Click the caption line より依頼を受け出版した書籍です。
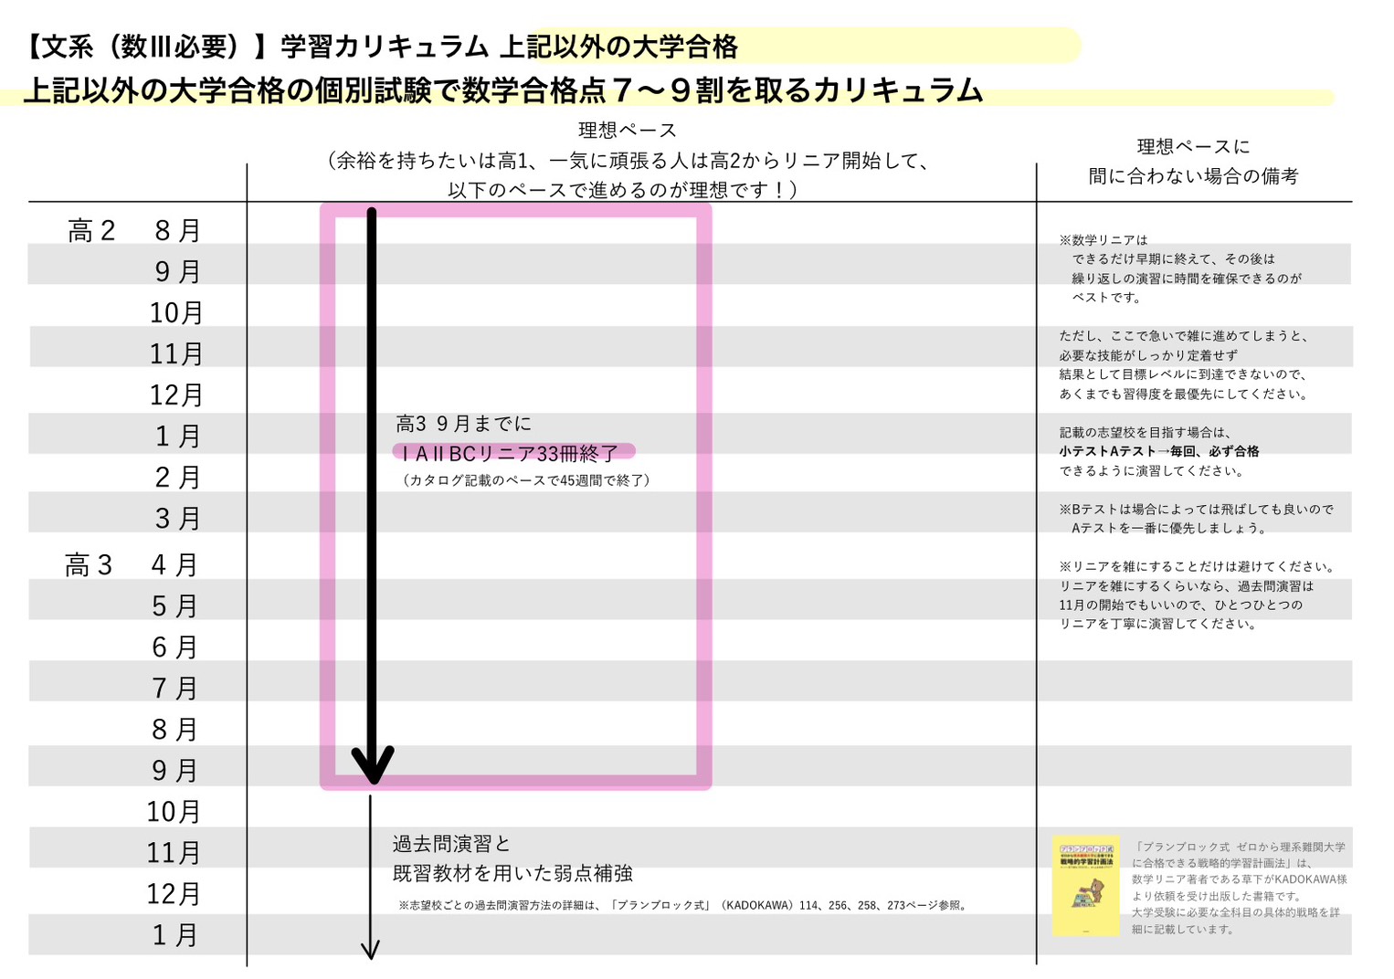Screen dimensions: 1394x979 click(1216, 897)
